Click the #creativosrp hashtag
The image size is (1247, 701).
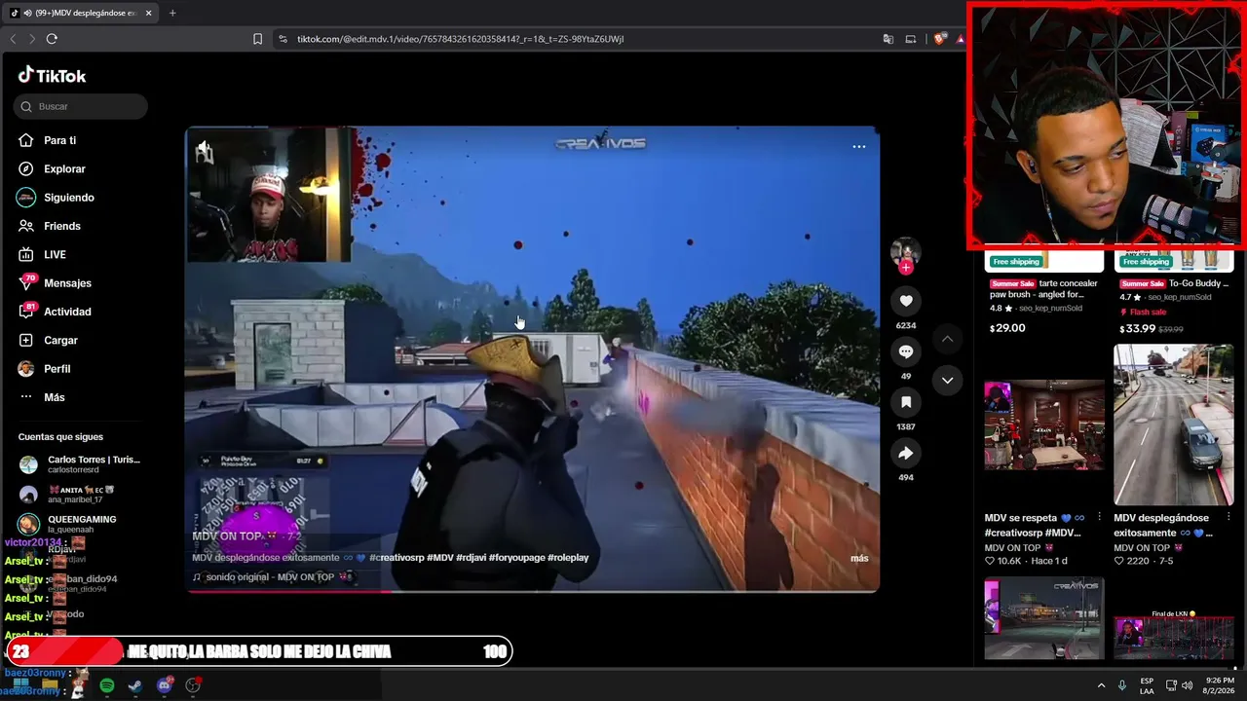398,558
